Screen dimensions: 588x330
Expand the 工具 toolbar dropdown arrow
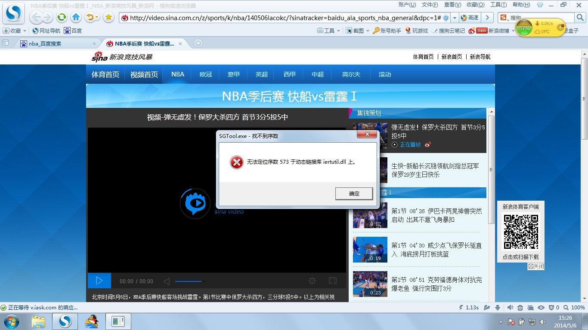pos(338,31)
